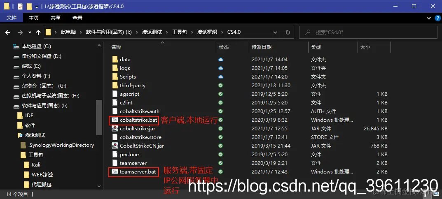Image resolution: width=442 pixels, height=199 pixels.
Task: Select the third-party folder icon
Action: tap(115, 85)
